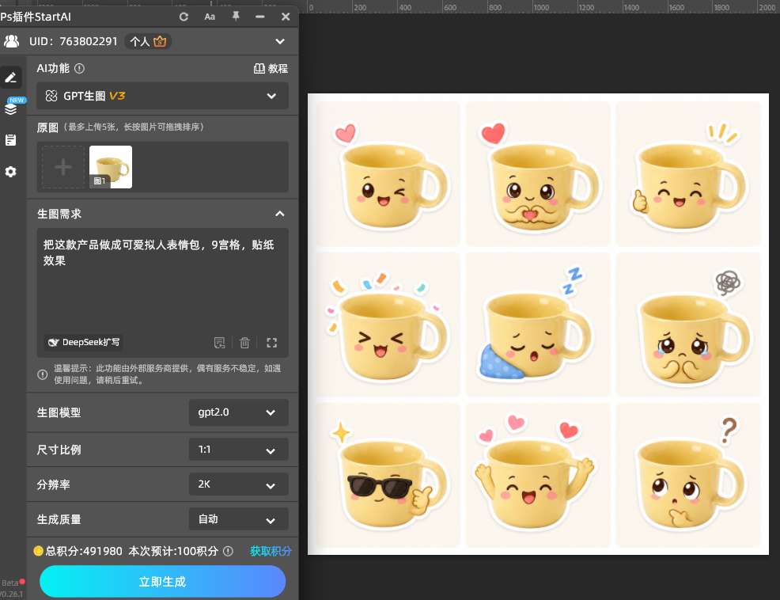Select the pencil edit sidebar icon

coord(11,78)
